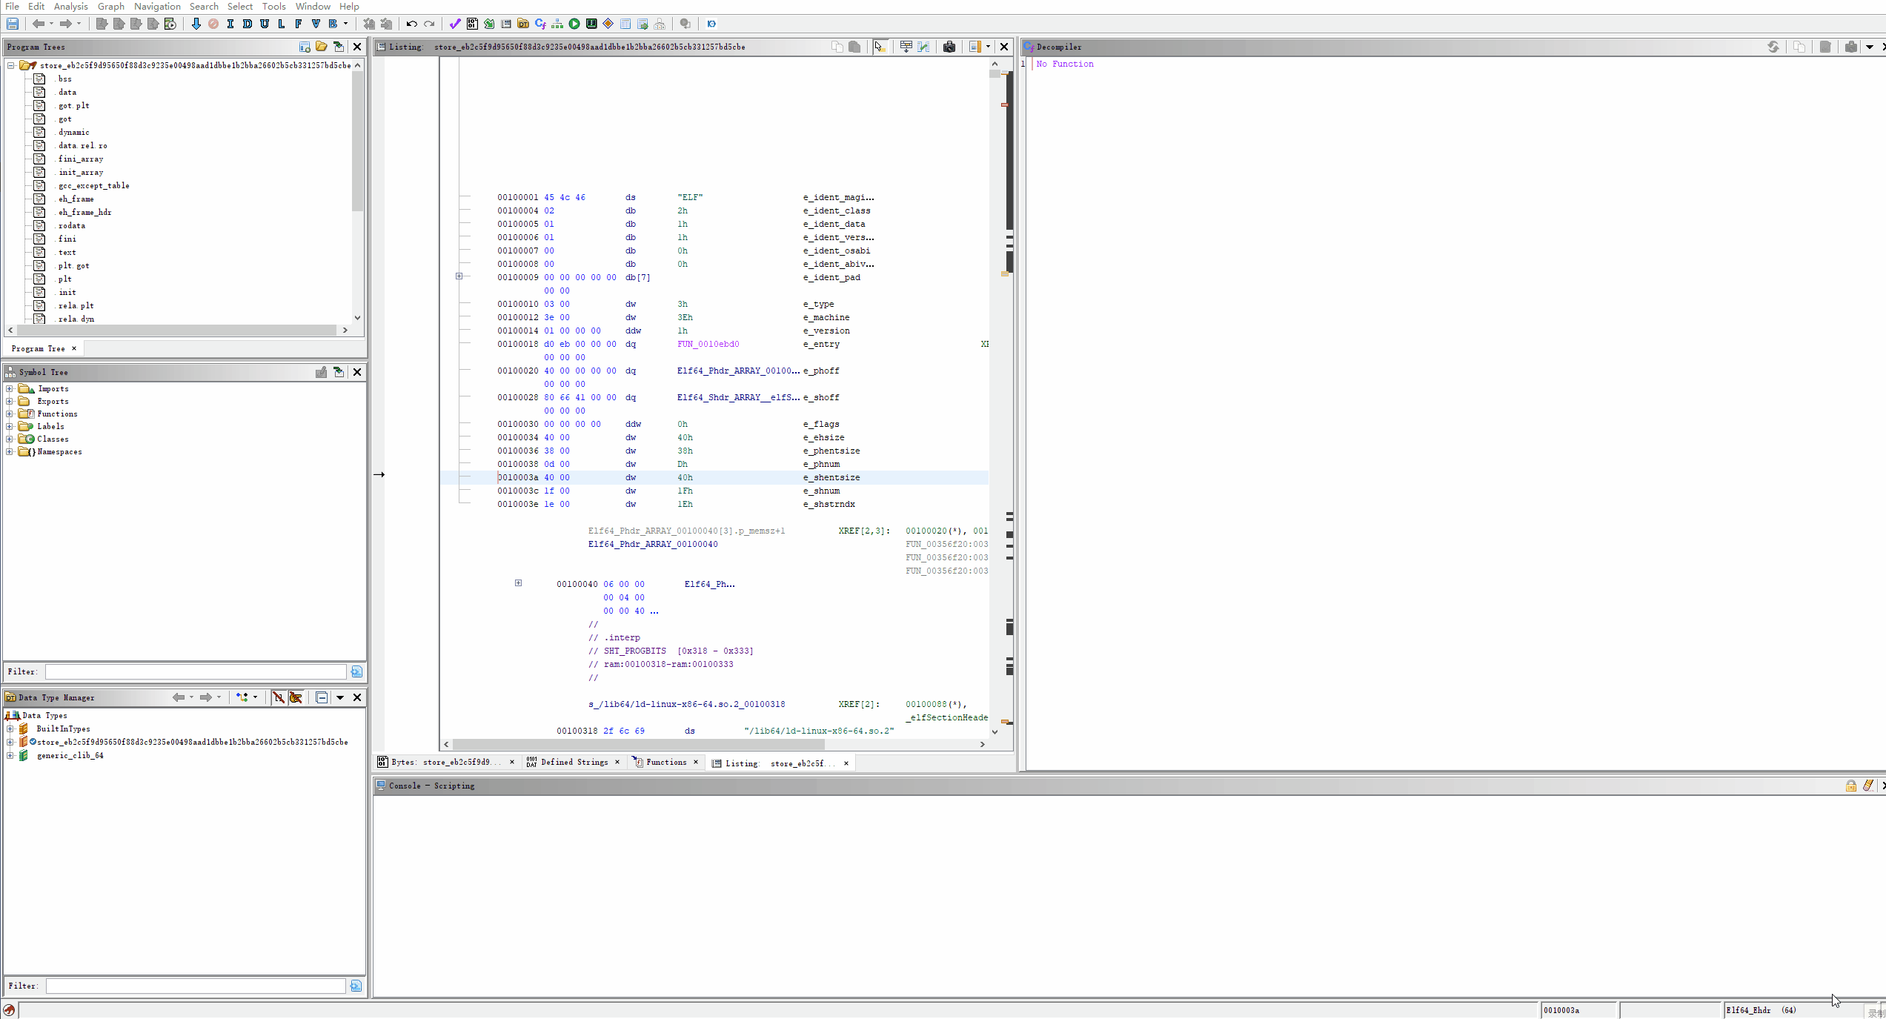
Task: Expand the BuiltInTypes node
Action: click(x=10, y=728)
